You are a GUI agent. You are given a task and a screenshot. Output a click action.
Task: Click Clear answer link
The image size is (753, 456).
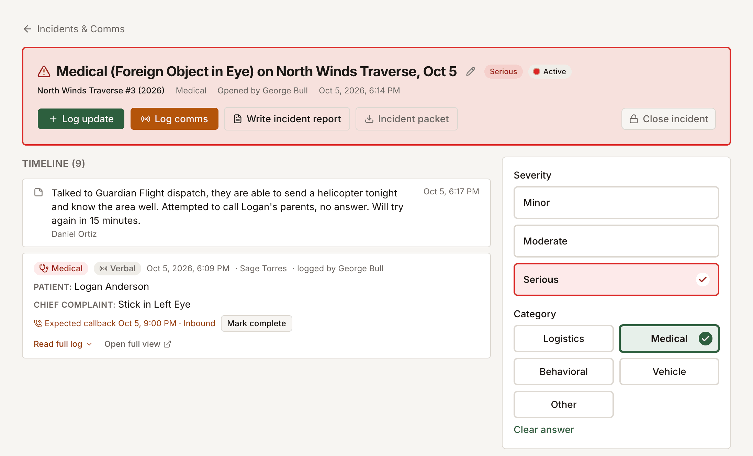(x=544, y=430)
